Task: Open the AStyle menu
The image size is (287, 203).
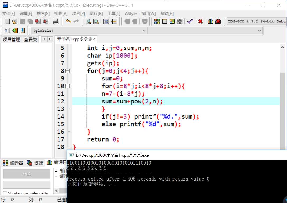Action: [131, 13]
